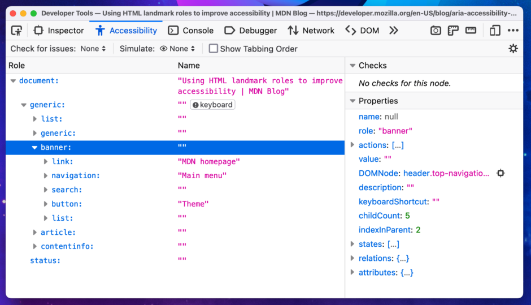Collapse the Properties section
This screenshot has width=531, height=305.
[352, 101]
